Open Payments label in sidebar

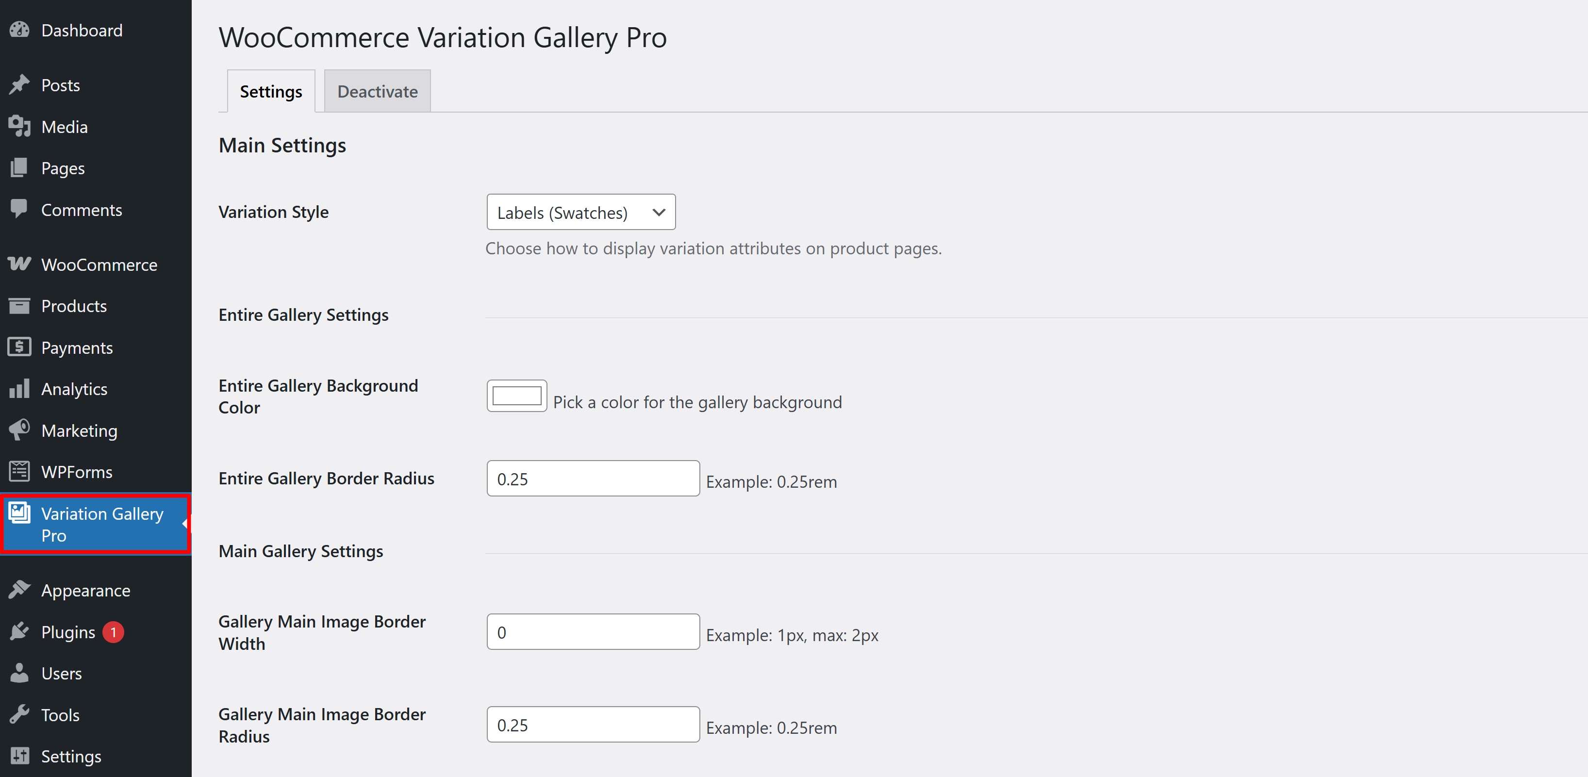tap(77, 348)
